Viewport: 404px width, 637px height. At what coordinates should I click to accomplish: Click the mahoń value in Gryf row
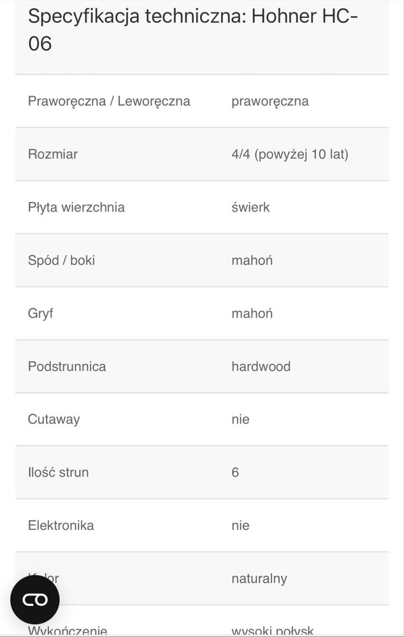[x=252, y=313]
